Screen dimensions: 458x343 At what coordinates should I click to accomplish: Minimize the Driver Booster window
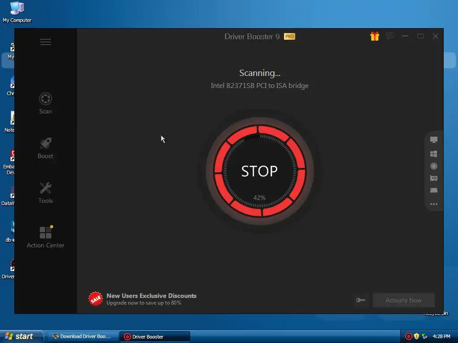point(405,36)
